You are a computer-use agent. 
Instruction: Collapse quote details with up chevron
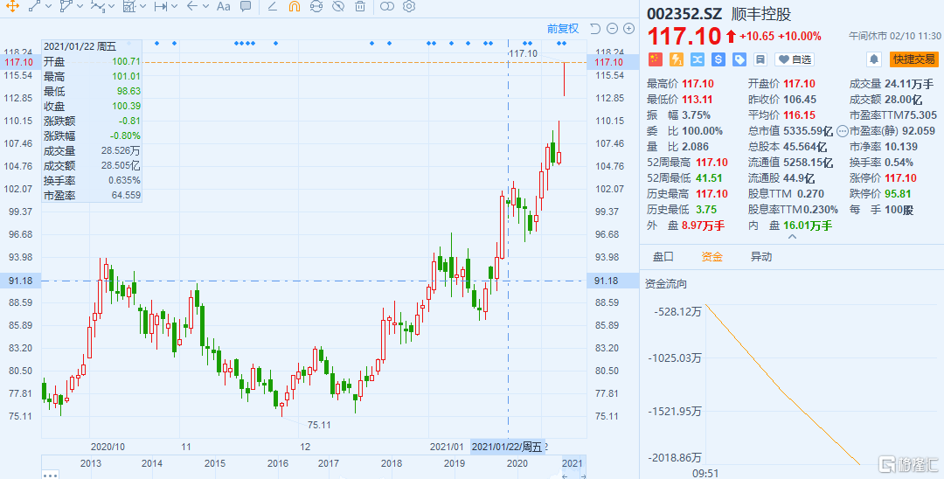click(x=792, y=237)
